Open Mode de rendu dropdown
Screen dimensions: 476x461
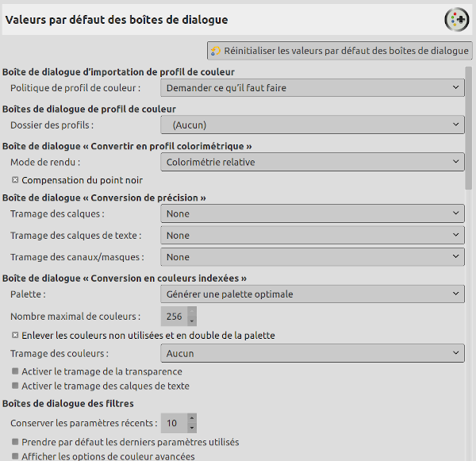(313, 162)
